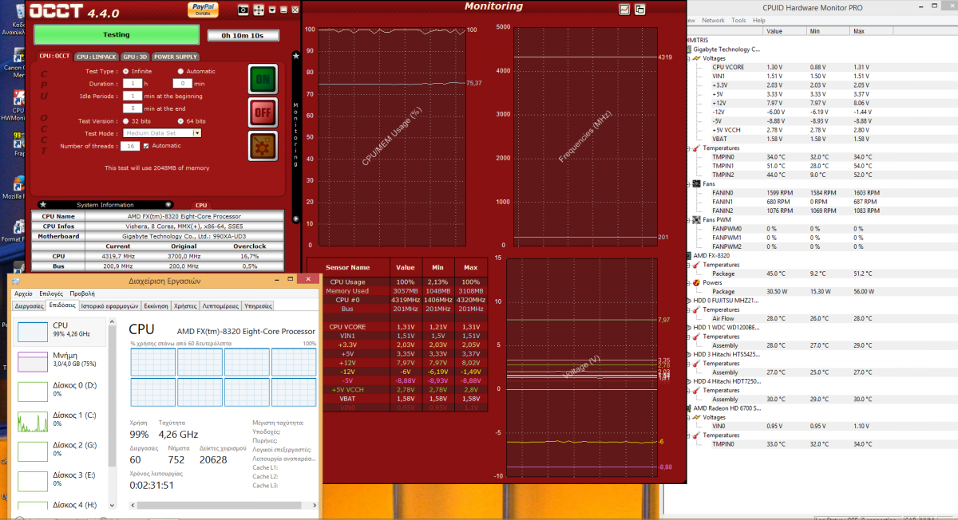The image size is (958, 520).
Task: Click the Voltages lightning icon in HWMonitor
Action: (697, 58)
